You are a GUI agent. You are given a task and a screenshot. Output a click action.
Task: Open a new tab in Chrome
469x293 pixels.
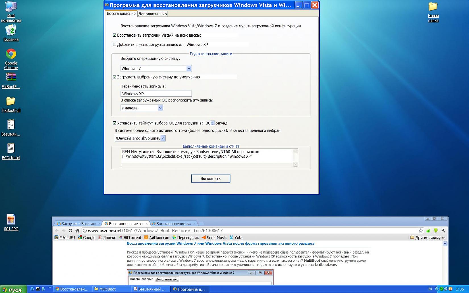(201, 224)
